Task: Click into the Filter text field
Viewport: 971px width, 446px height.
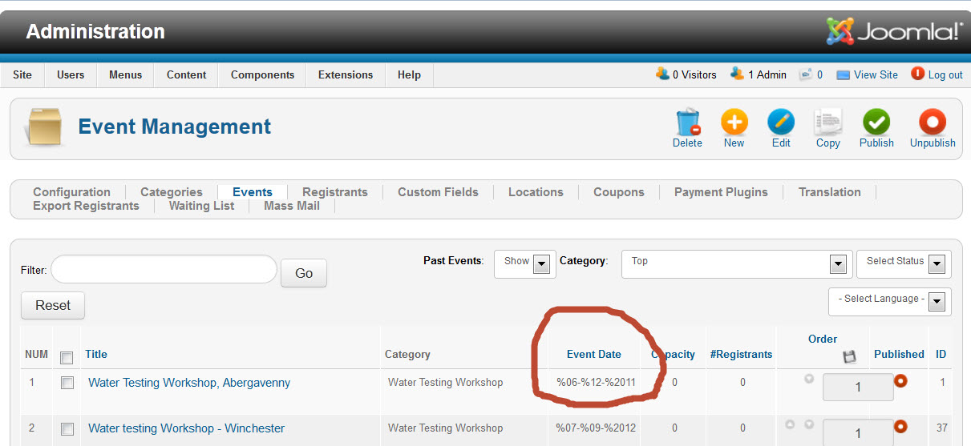Action: (164, 270)
